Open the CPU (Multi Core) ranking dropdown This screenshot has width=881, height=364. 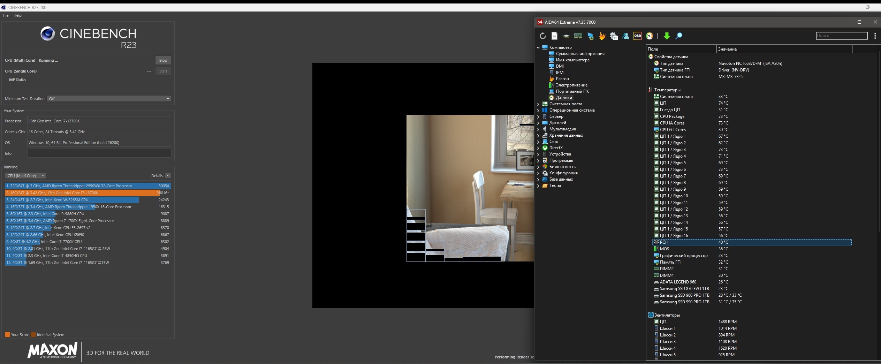[x=26, y=176]
